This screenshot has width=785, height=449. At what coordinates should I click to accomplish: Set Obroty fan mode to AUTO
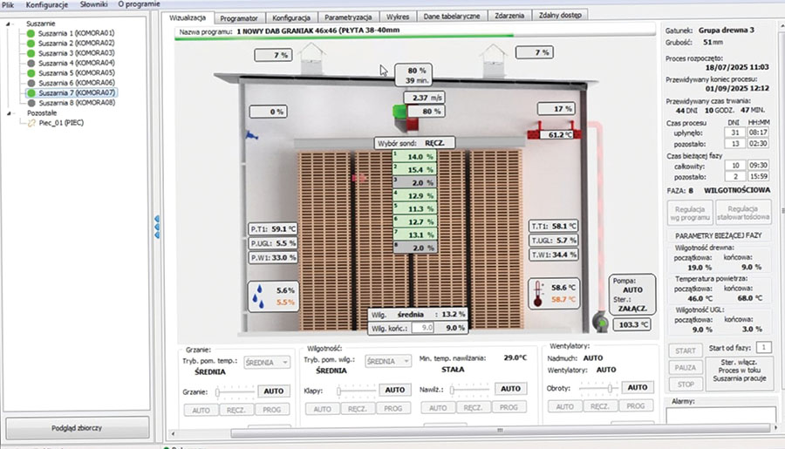coord(564,407)
